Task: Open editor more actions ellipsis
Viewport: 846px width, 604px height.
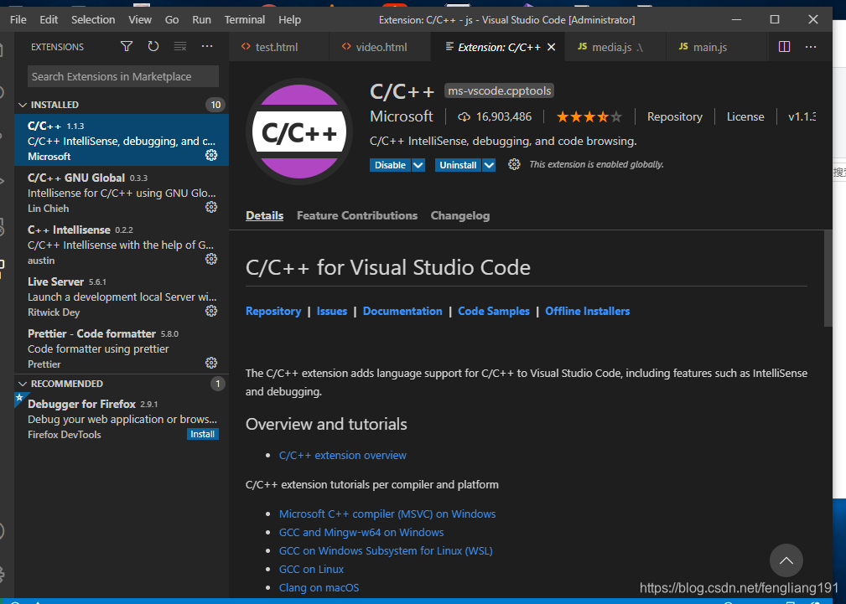Action: pyautogui.click(x=811, y=47)
